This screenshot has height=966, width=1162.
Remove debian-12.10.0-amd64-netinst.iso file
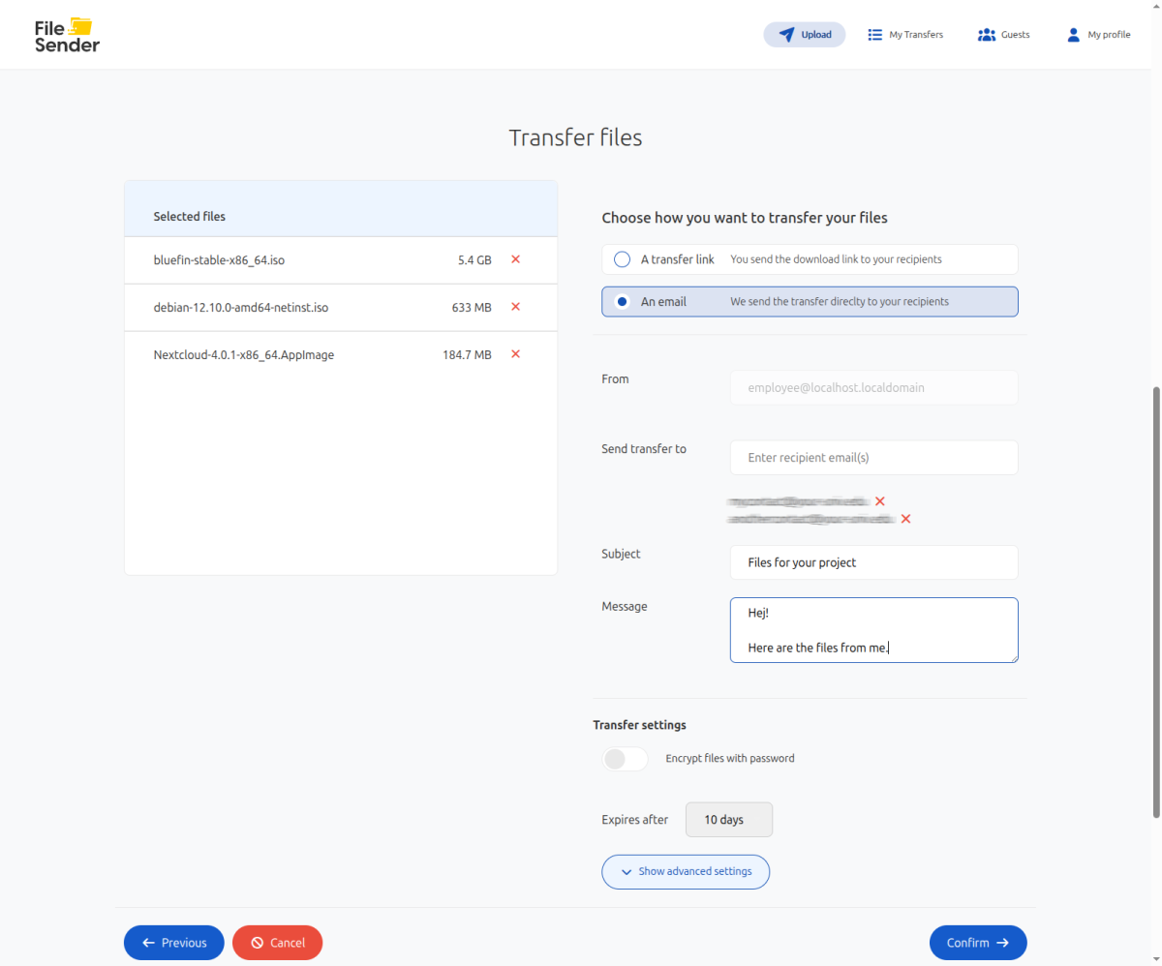[x=515, y=307]
